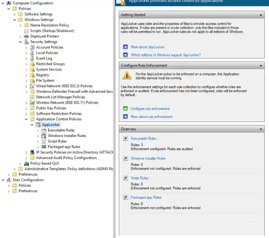Open the More about AppLocker link
The height and width of the screenshot is (238, 269).
point(147,47)
